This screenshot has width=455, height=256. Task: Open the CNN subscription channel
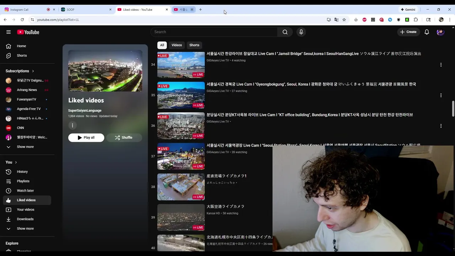click(x=27, y=128)
